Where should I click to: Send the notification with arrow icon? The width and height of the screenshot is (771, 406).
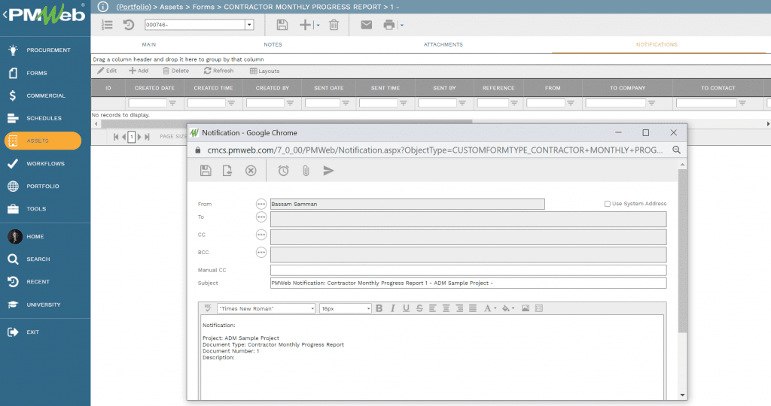[328, 171]
